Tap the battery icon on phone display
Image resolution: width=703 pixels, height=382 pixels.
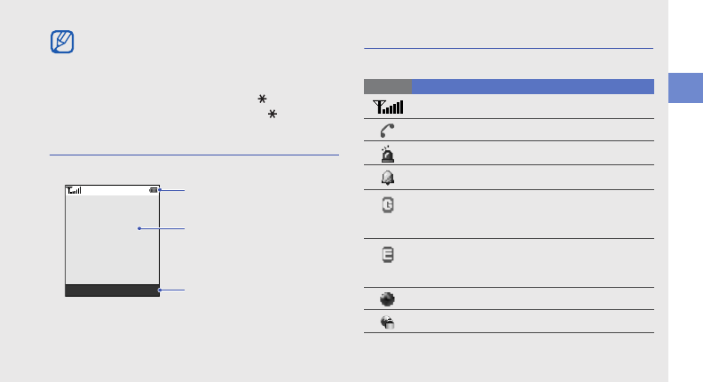pyautogui.click(x=154, y=190)
